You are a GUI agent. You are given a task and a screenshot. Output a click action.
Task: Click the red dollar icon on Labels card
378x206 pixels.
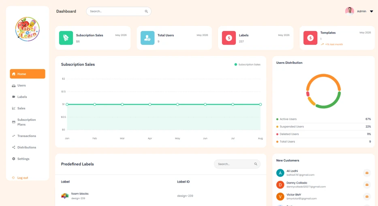[229, 38]
